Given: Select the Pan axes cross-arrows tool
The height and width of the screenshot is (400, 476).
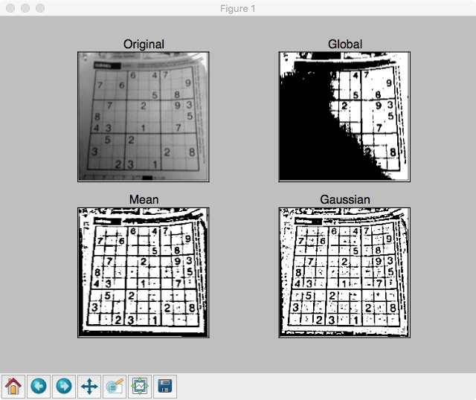Looking at the screenshot, I should point(89,387).
